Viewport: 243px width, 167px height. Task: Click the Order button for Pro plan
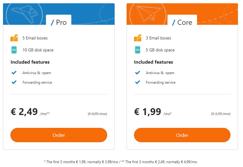[x=59, y=135]
